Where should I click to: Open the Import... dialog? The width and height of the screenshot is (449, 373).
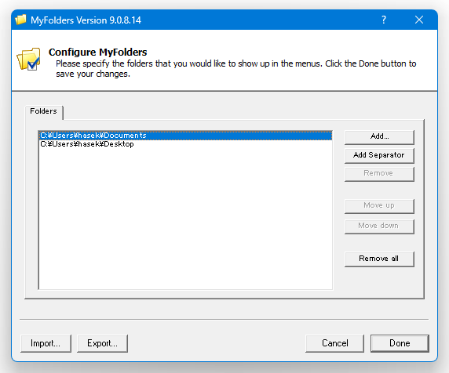tap(46, 343)
